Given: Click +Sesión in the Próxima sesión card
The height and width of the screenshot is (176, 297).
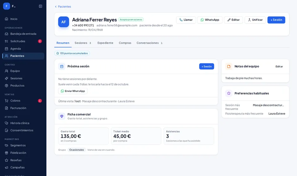Looking at the screenshot, I should 206,67.
